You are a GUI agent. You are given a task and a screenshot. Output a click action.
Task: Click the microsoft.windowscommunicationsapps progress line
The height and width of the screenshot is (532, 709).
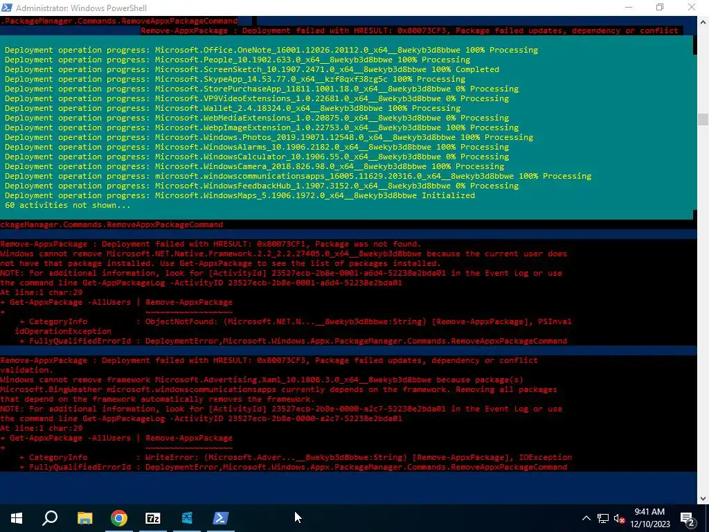click(x=298, y=176)
